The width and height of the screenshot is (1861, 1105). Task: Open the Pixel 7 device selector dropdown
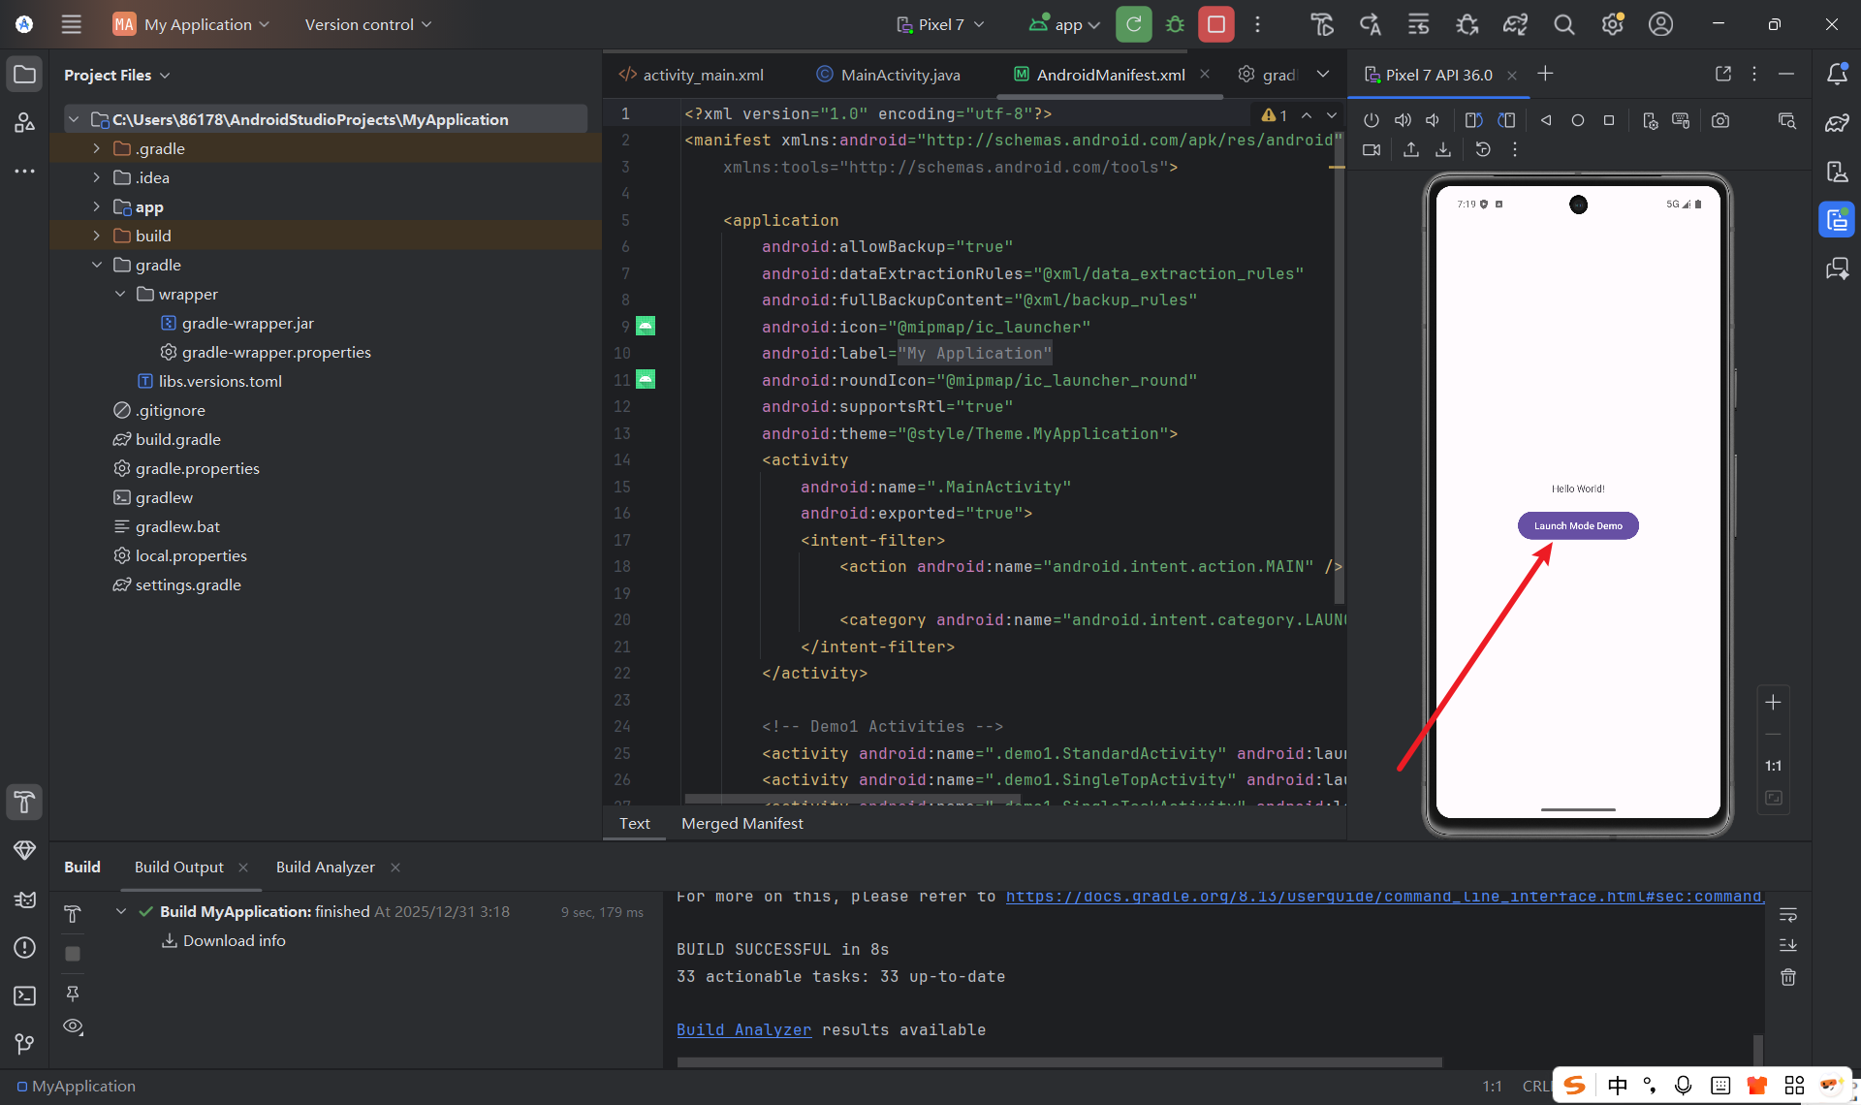tap(940, 24)
